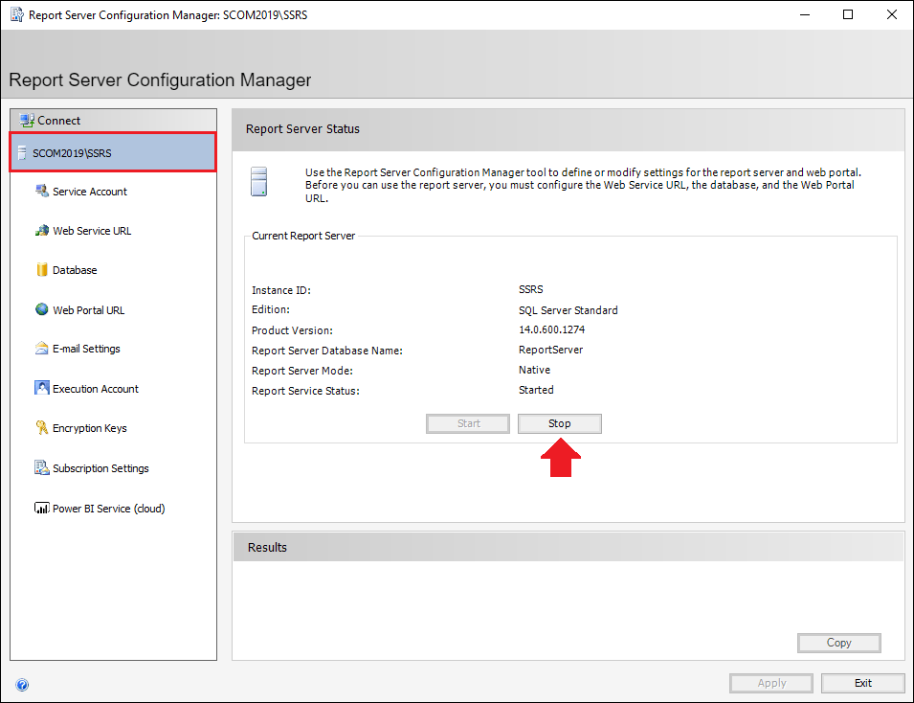Click the Encryption Keys icon
The height and width of the screenshot is (703, 914).
tap(42, 427)
